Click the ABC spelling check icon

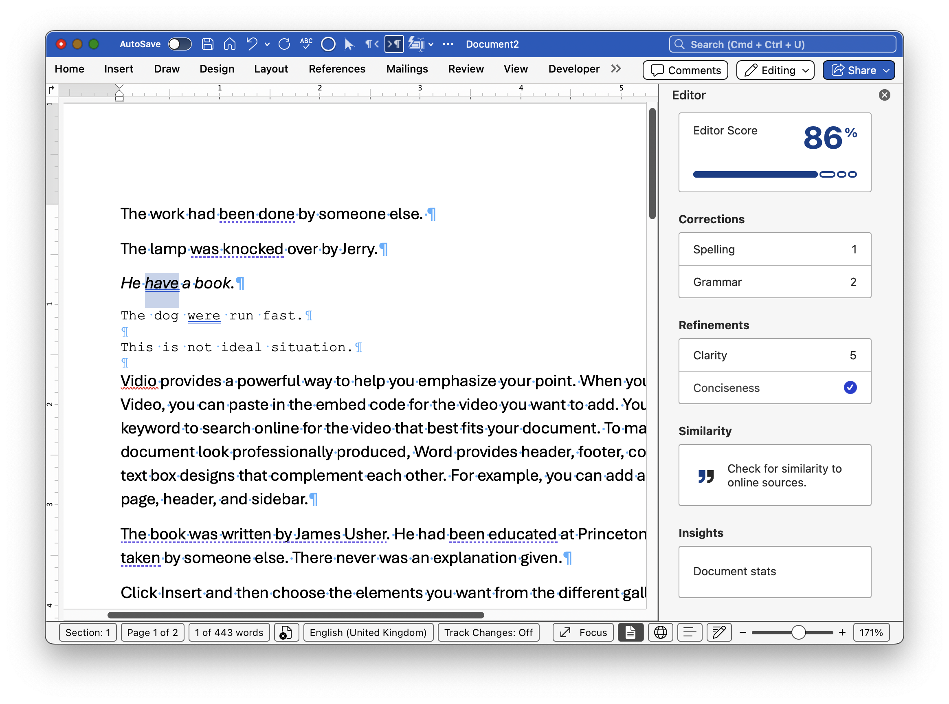306,44
